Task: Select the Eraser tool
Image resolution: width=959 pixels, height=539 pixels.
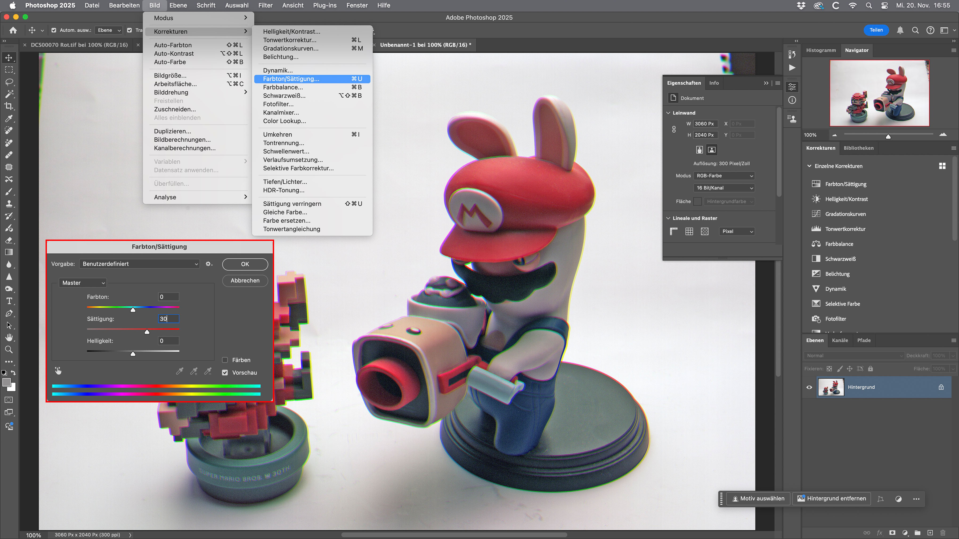Action: pos(9,240)
